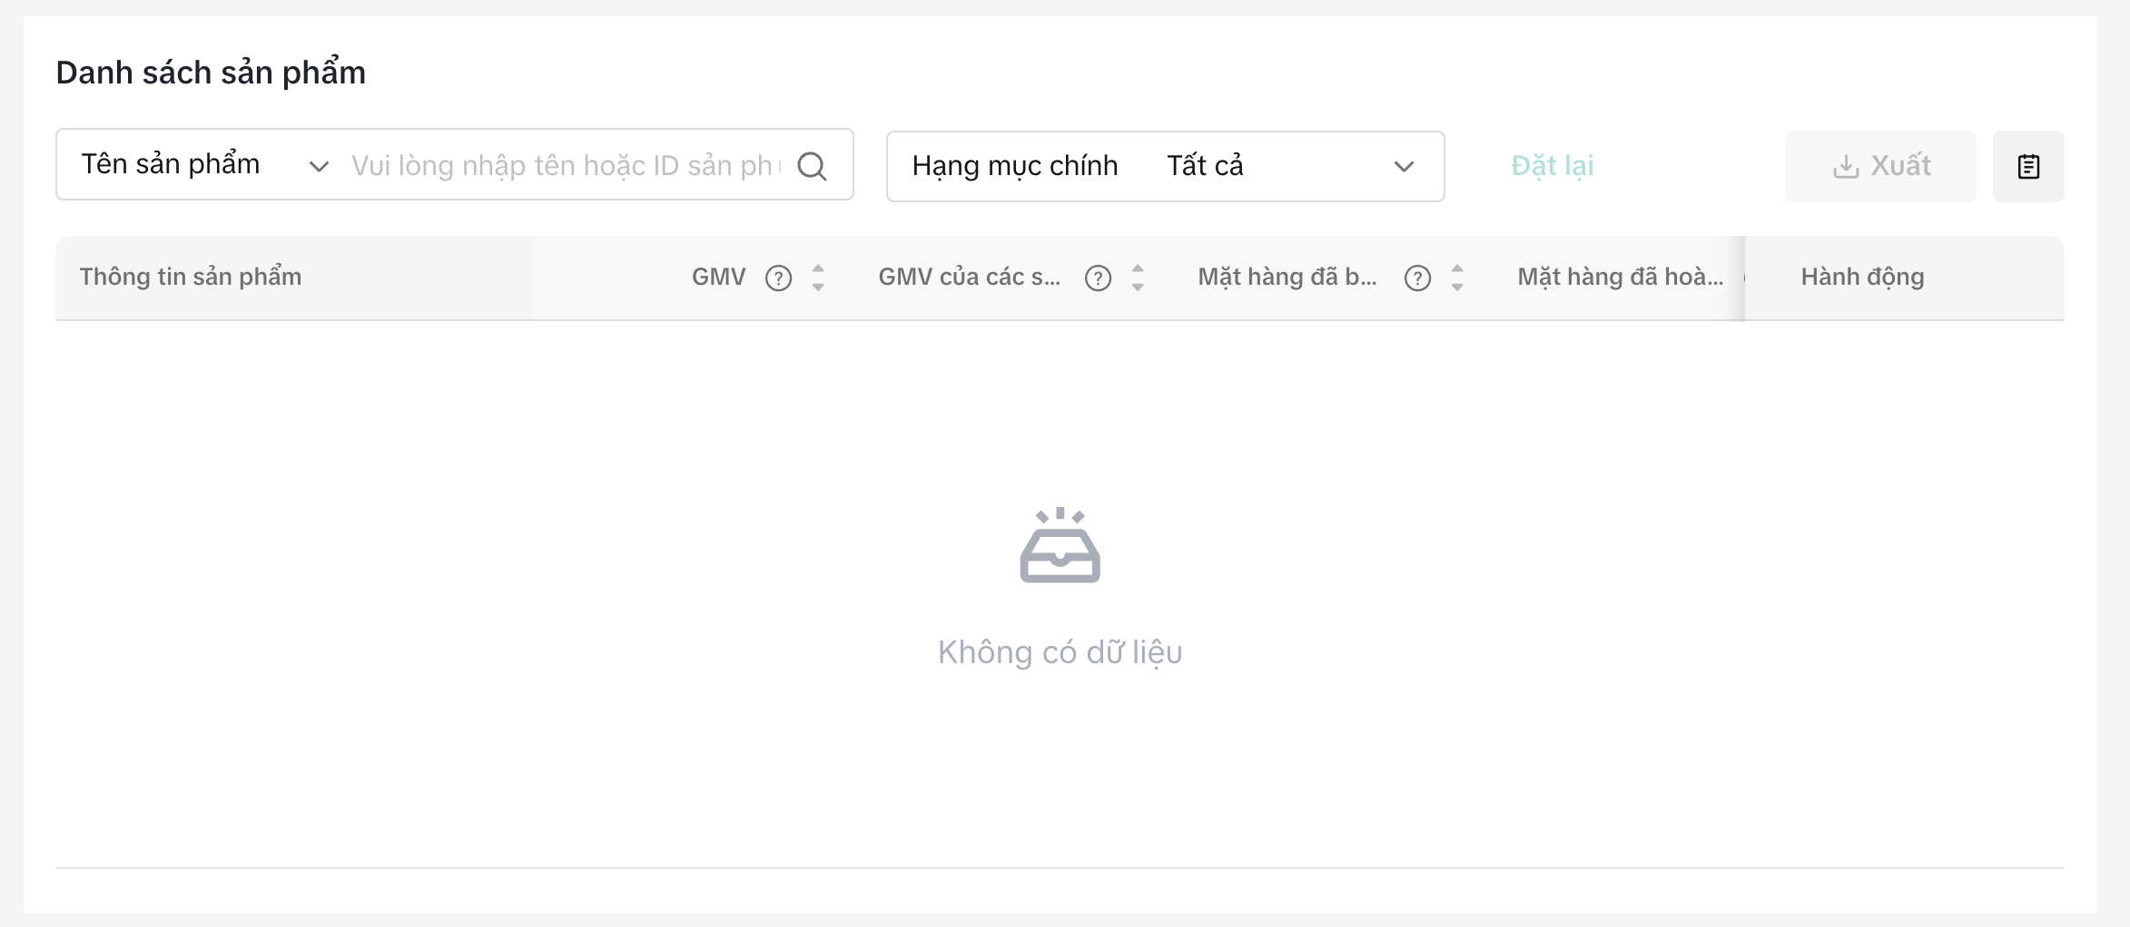Expand the Tên sản phẩm search type dropdown
Screen dimensions: 2130x927
click(205, 165)
